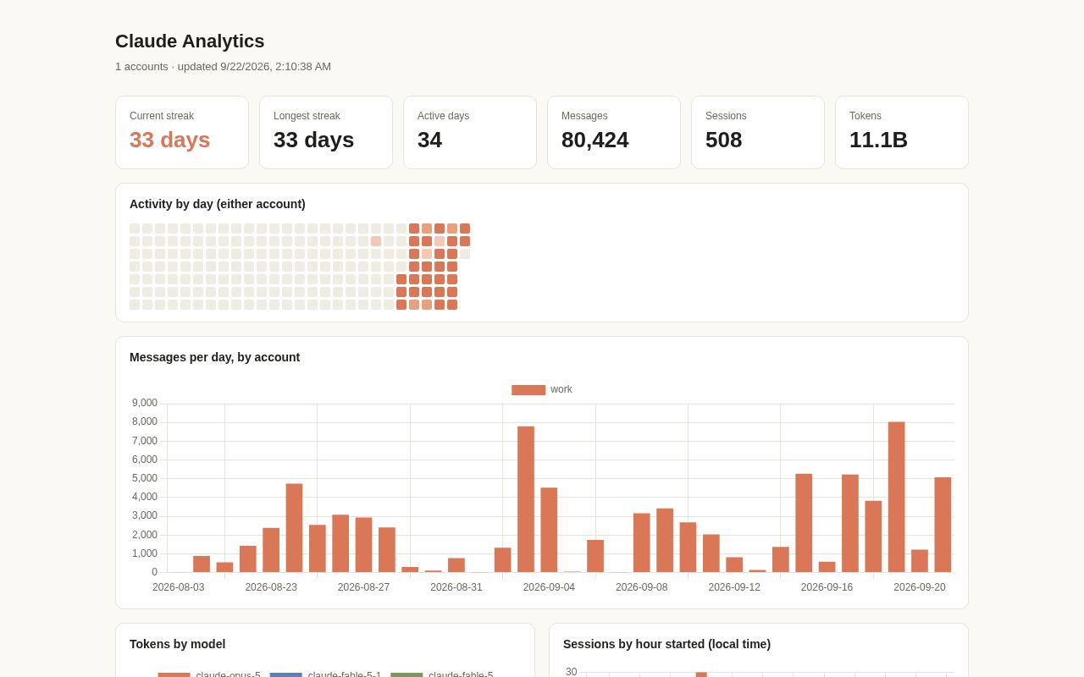Click the 5,000 y-axis label
Screen dimensions: 1084x677
(143, 478)
